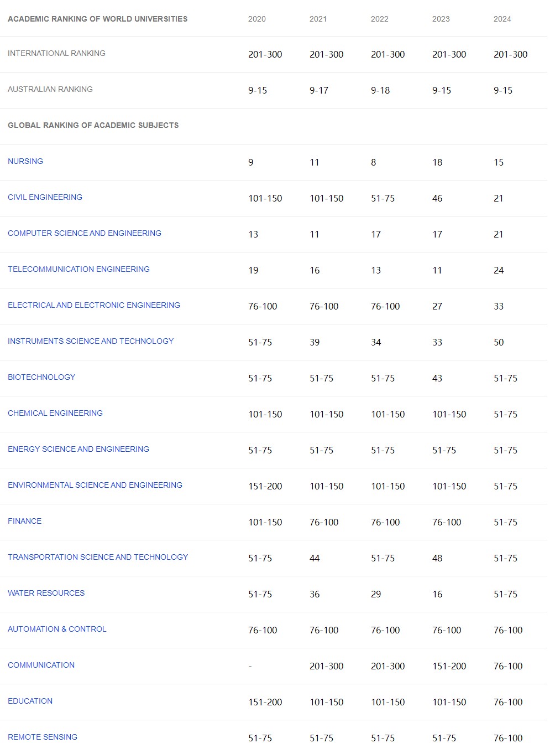The width and height of the screenshot is (555, 743).
Task: Open Transportation Science and Technology link
Action: [x=98, y=557]
